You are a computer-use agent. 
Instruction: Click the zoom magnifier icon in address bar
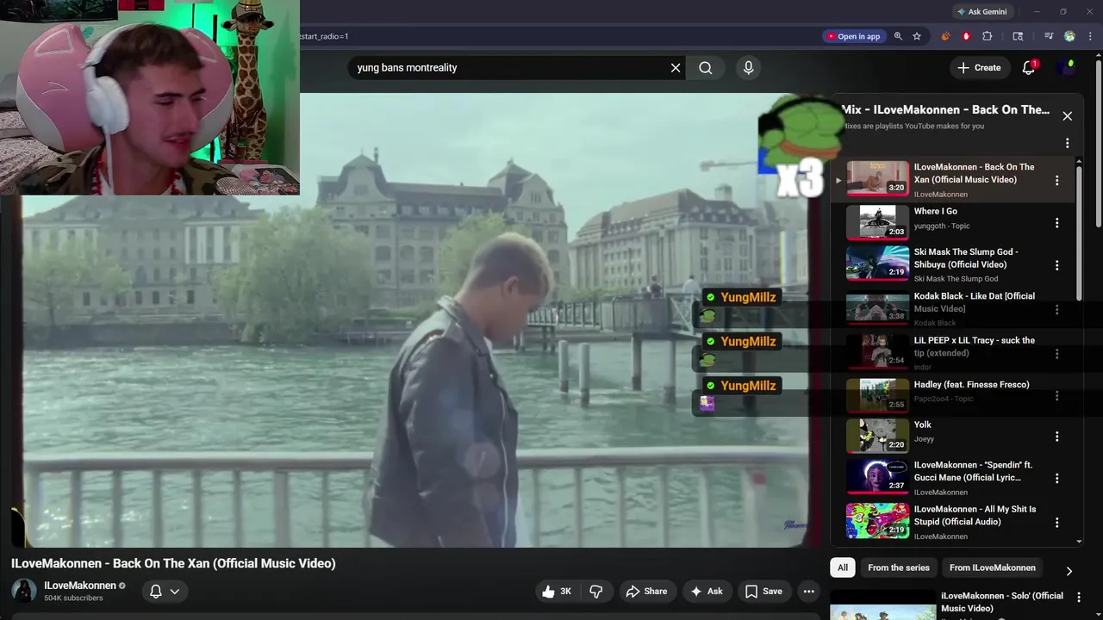coord(898,36)
